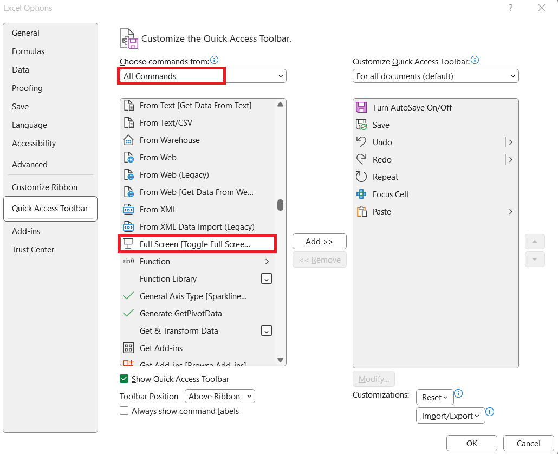Click the Help question mark icon

(x=511, y=8)
